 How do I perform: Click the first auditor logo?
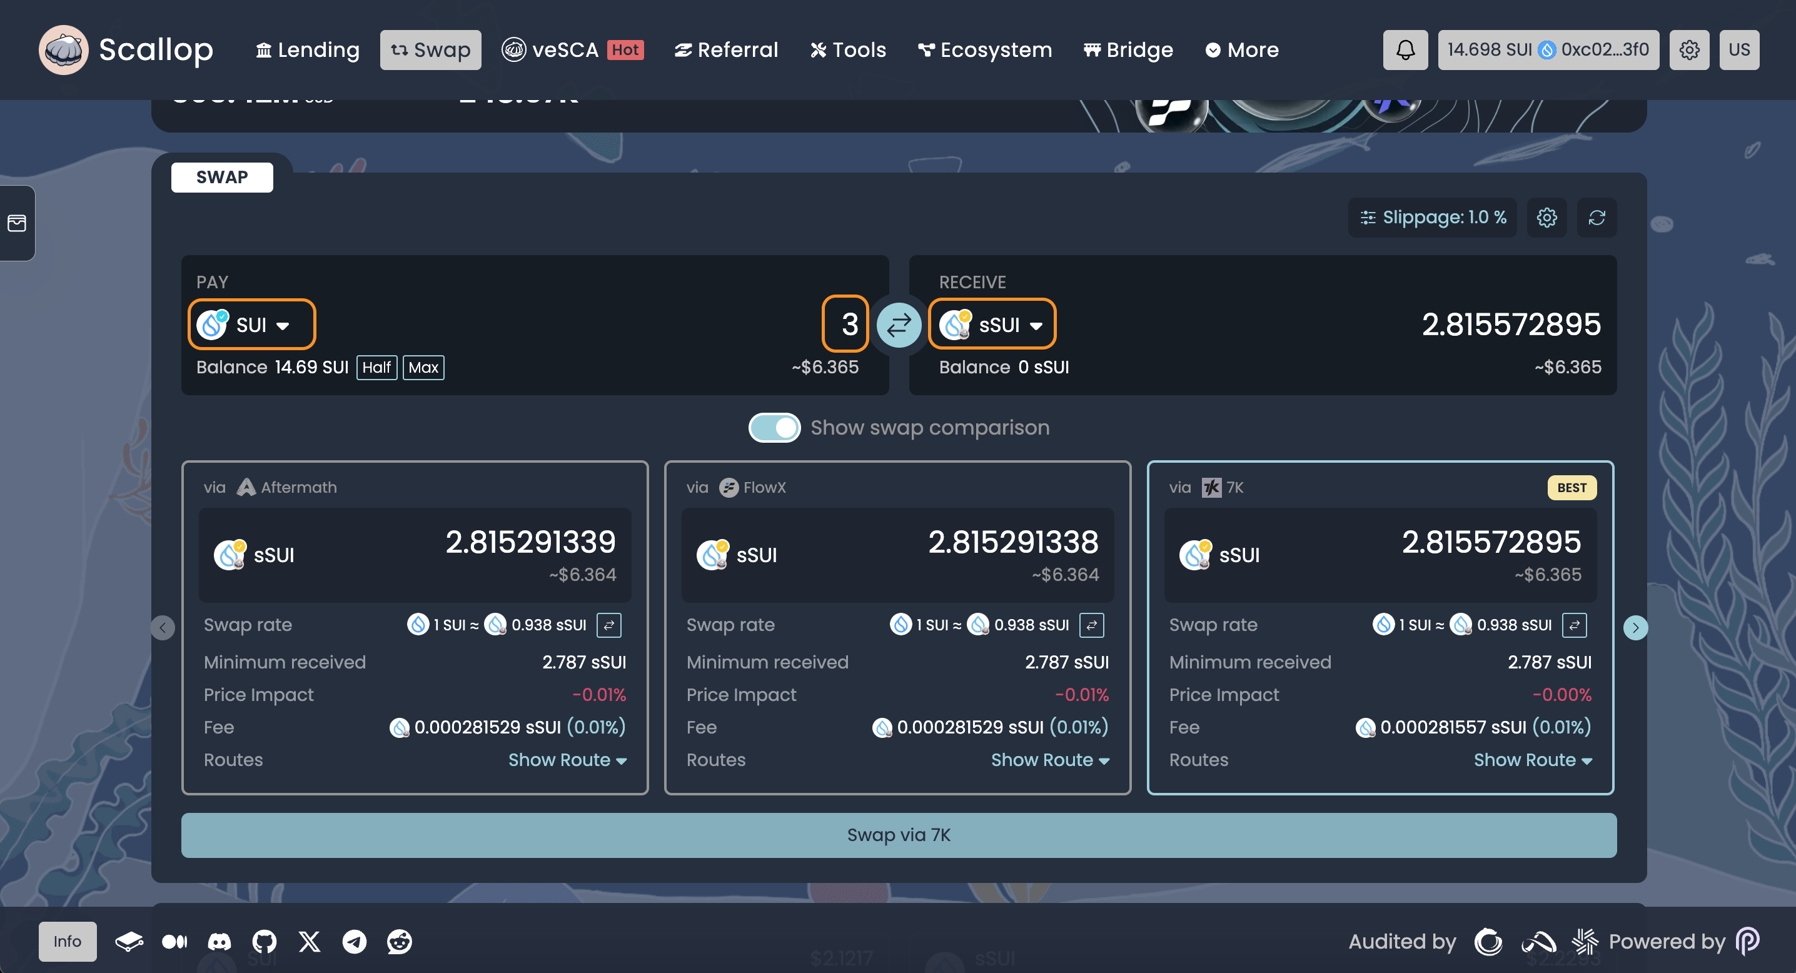(1488, 942)
